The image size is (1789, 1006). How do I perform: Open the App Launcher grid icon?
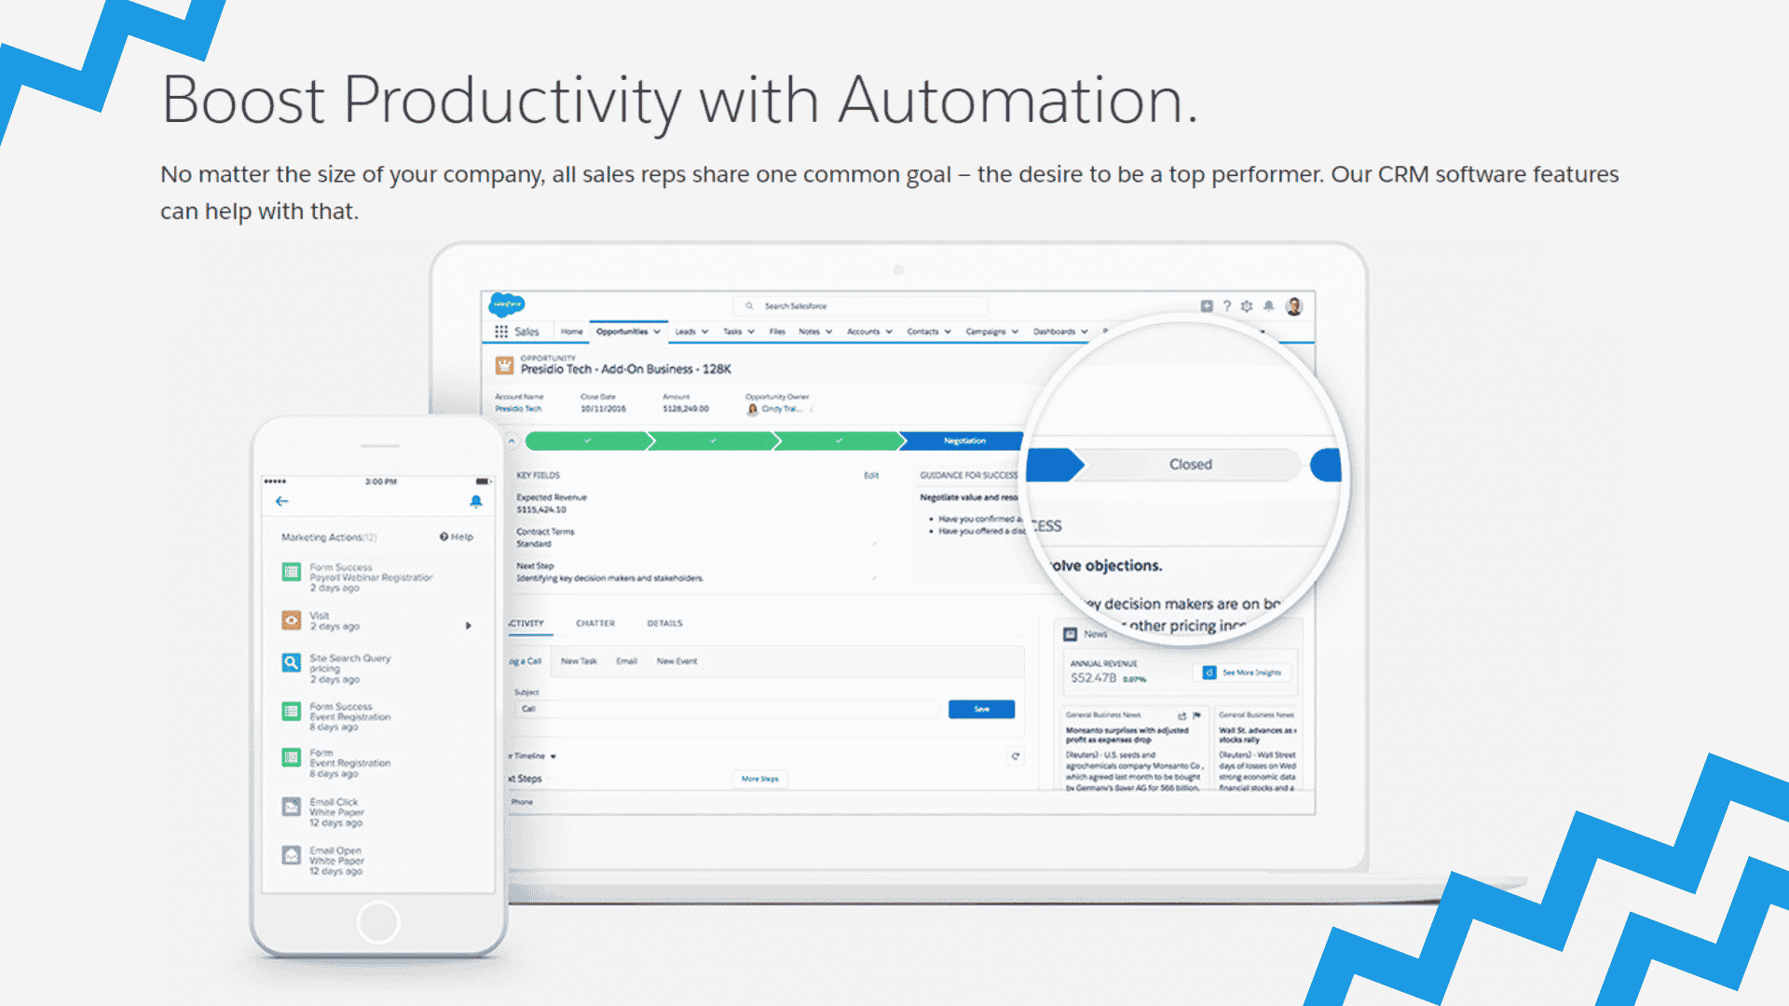501,332
